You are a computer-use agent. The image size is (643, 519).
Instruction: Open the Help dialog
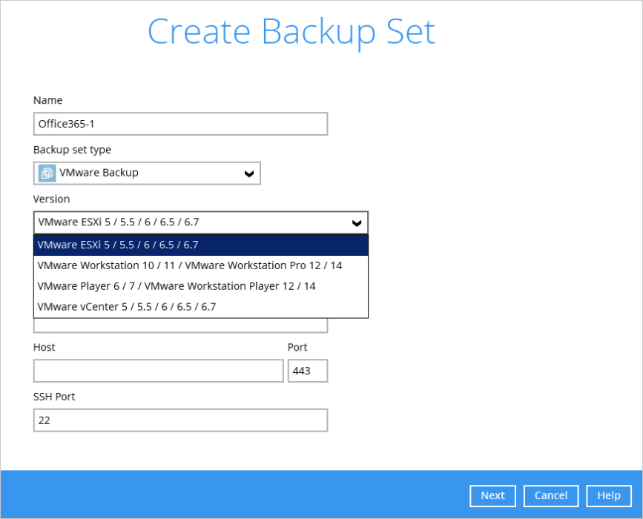point(608,495)
